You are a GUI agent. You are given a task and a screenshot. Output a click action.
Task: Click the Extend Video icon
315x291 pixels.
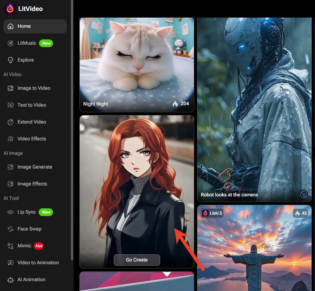click(x=11, y=122)
